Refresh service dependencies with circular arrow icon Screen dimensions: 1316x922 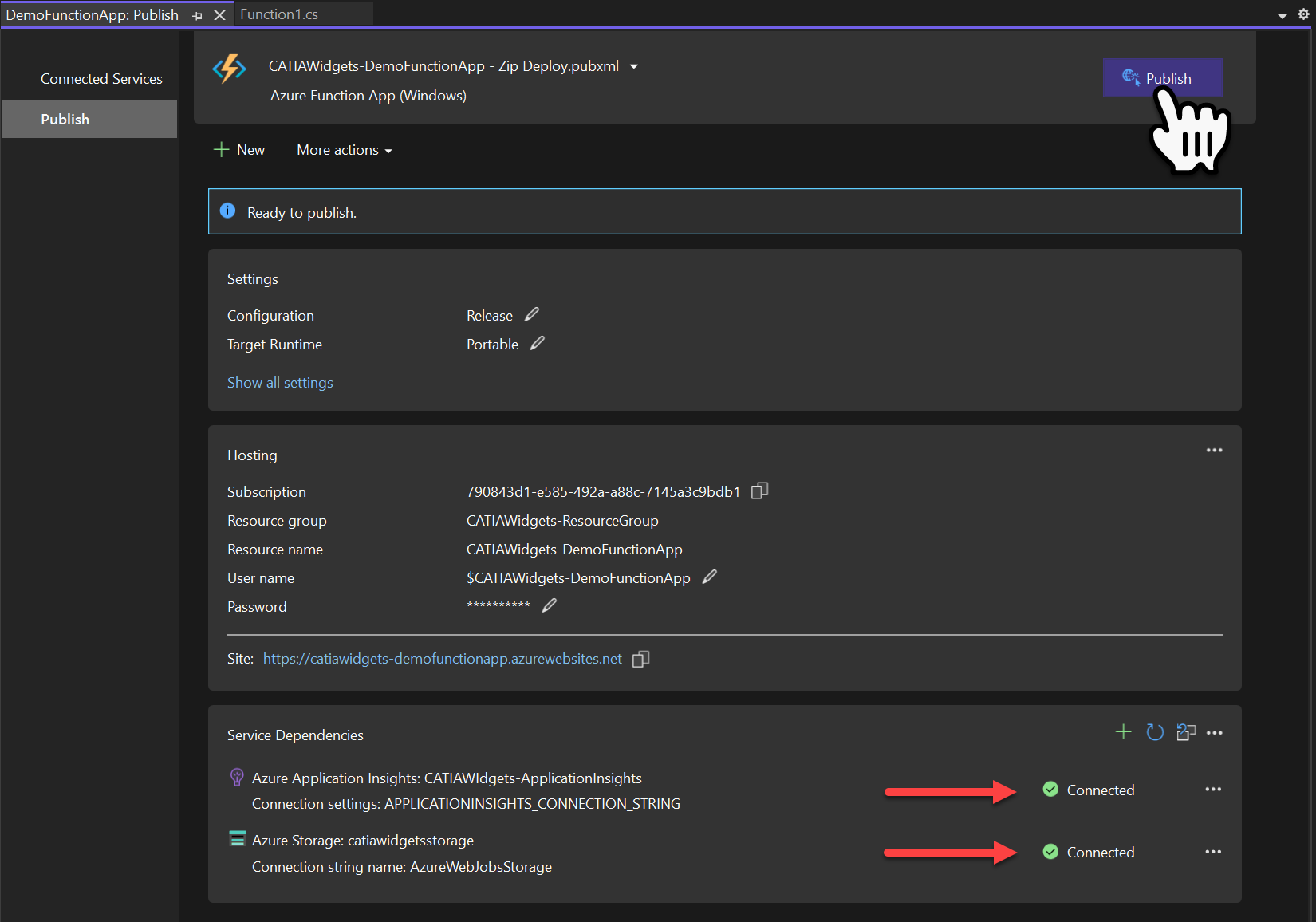click(1154, 731)
